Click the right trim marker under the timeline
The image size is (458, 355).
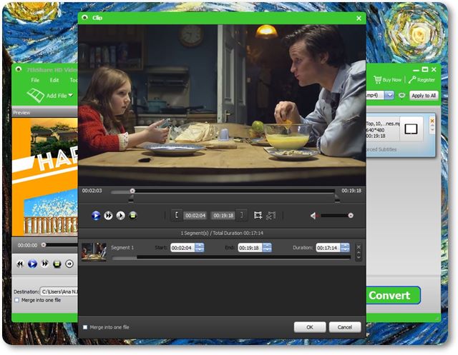[337, 199]
